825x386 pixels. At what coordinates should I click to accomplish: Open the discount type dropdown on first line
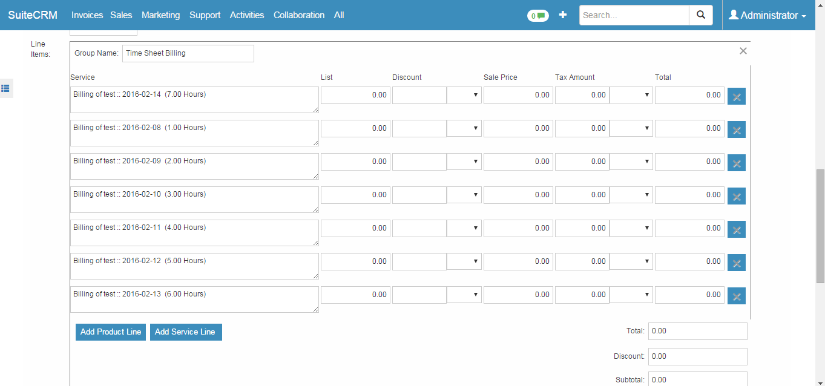464,95
